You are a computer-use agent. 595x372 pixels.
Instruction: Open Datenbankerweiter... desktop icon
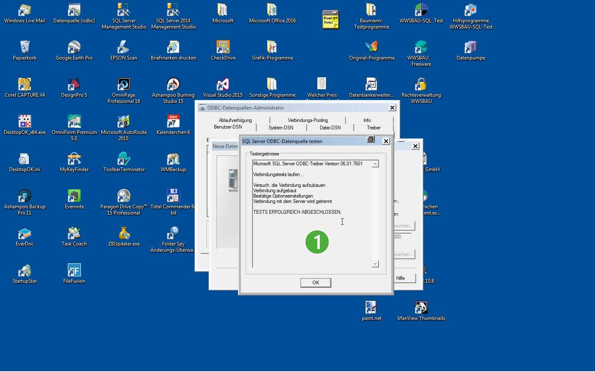(372, 88)
